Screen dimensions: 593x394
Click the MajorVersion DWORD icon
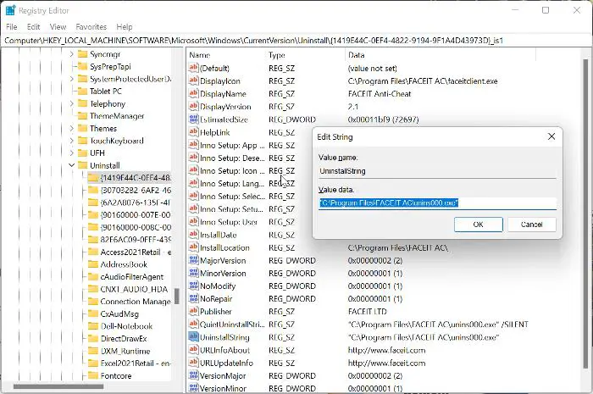[x=193, y=260]
